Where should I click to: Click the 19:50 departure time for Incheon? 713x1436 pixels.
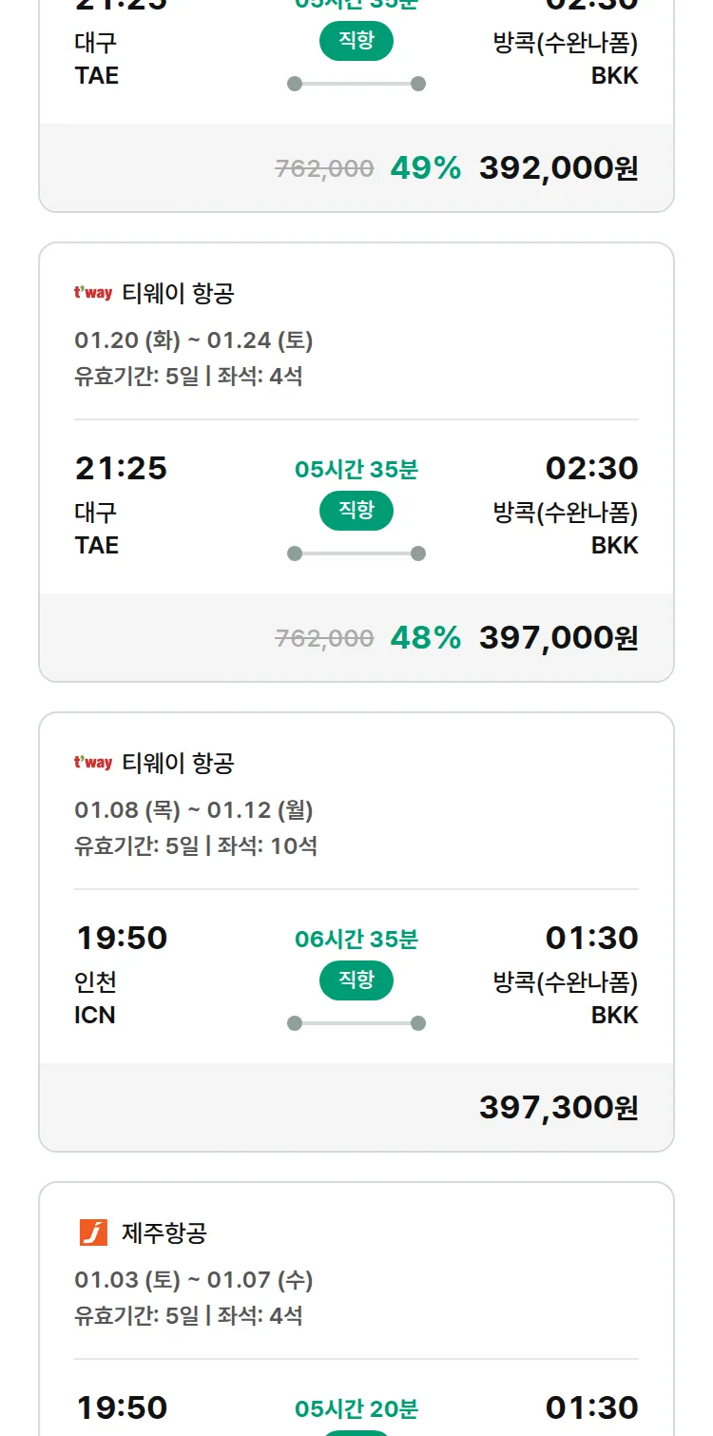coord(122,939)
